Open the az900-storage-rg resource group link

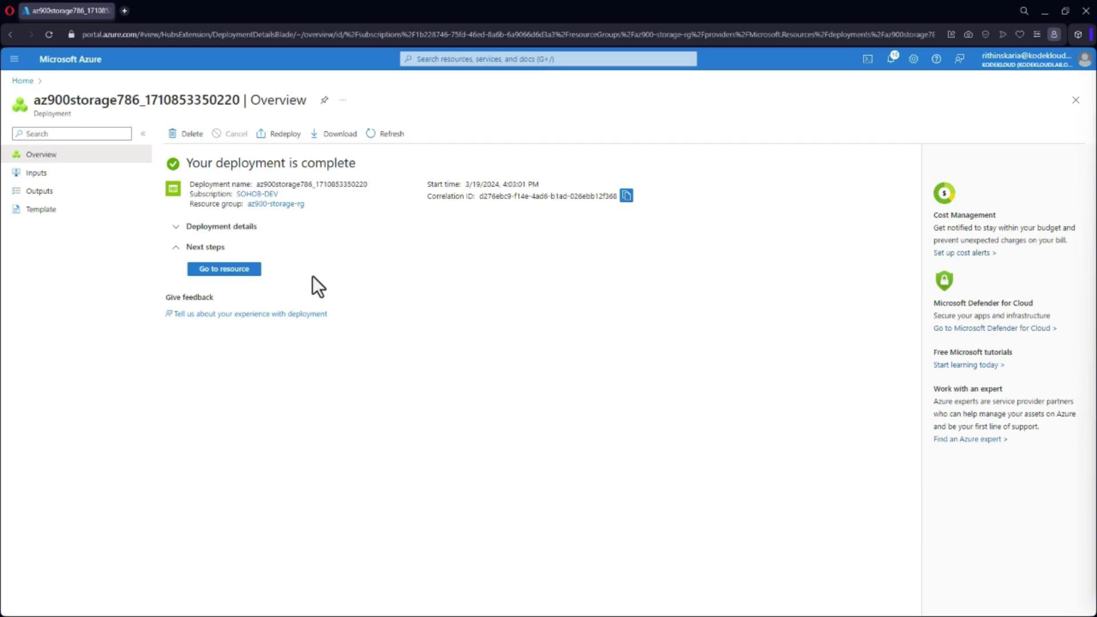pos(275,204)
